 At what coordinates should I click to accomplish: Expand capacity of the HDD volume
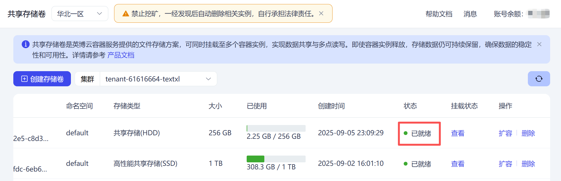click(x=505, y=133)
